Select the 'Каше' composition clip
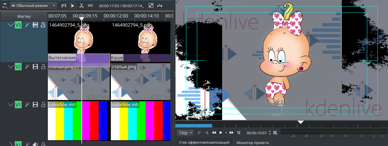This screenshot has height=146, width=388. click(x=141, y=58)
